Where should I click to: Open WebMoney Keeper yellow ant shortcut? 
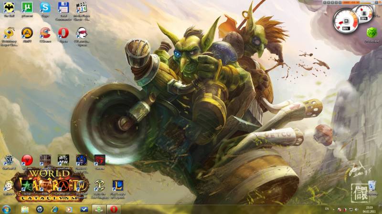tap(9, 36)
